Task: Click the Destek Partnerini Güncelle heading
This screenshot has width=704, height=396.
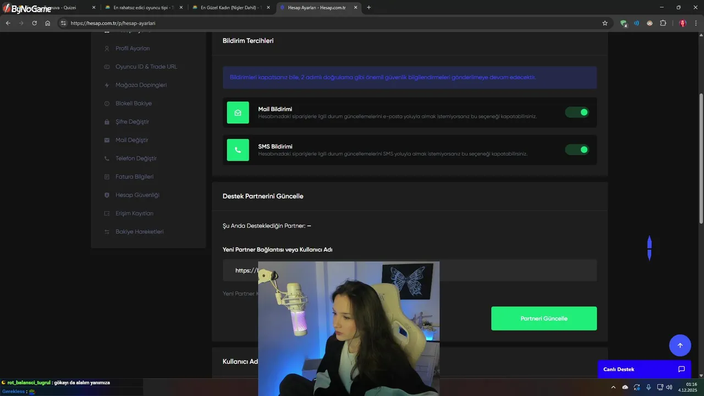Action: [263, 196]
